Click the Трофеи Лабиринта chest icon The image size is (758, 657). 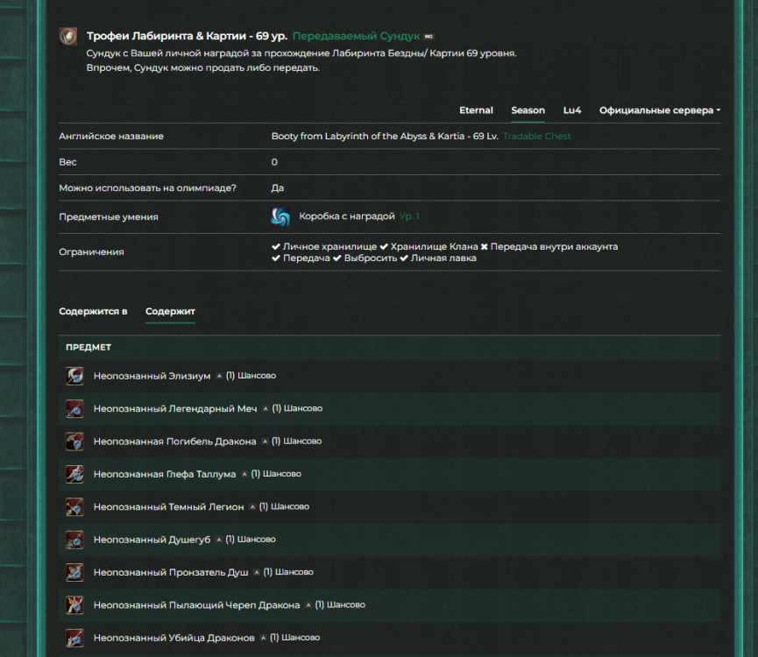pos(67,36)
